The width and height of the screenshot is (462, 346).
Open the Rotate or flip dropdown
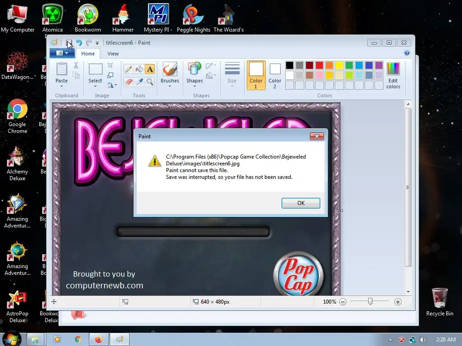coord(112,85)
